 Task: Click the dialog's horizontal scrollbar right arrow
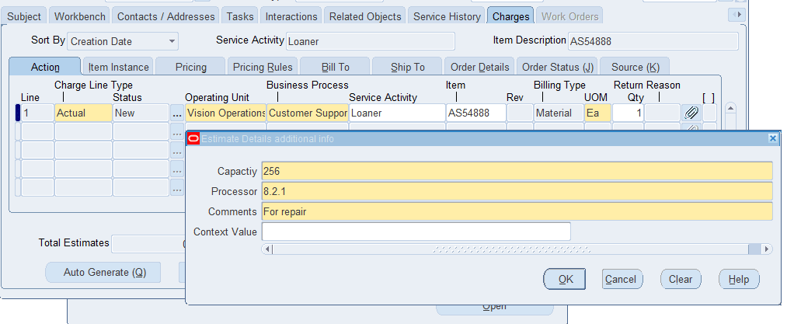pyautogui.click(x=767, y=249)
